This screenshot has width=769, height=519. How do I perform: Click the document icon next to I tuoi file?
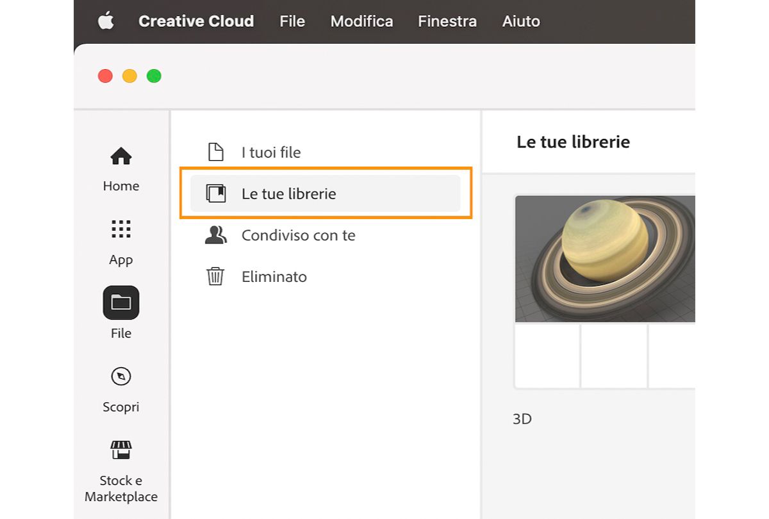coord(215,152)
